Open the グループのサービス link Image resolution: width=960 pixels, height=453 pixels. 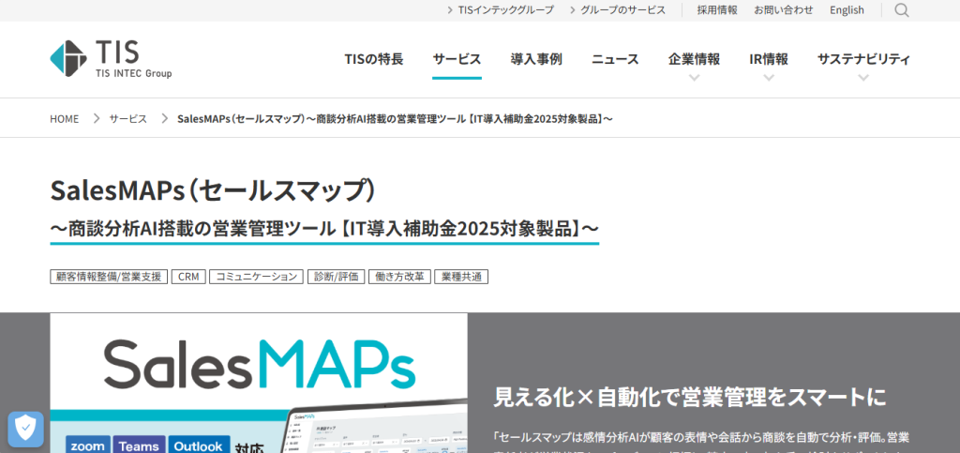[618, 9]
